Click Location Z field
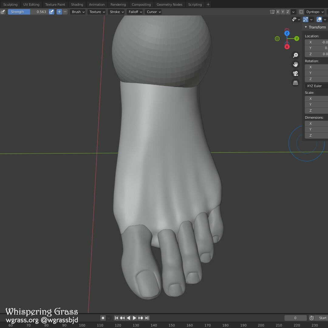 [x=316, y=54]
